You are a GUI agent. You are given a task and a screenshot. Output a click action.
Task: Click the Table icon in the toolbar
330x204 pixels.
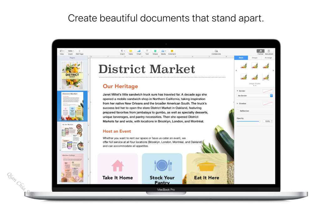pos(131,51)
